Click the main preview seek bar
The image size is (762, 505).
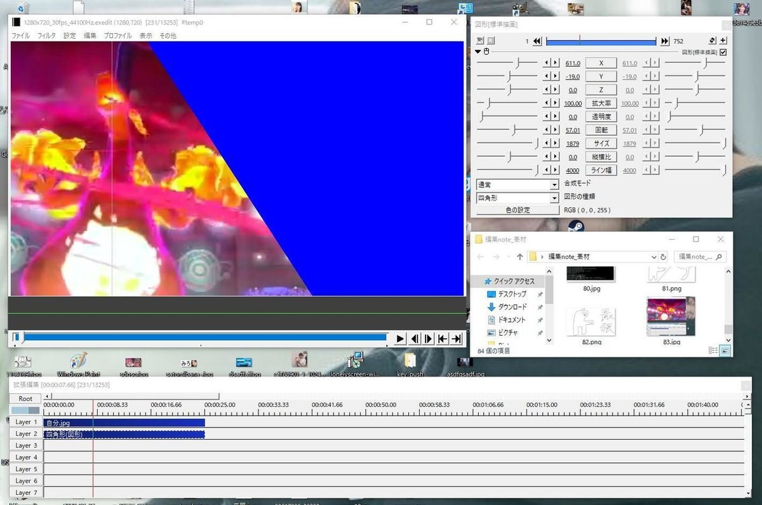tap(200, 338)
